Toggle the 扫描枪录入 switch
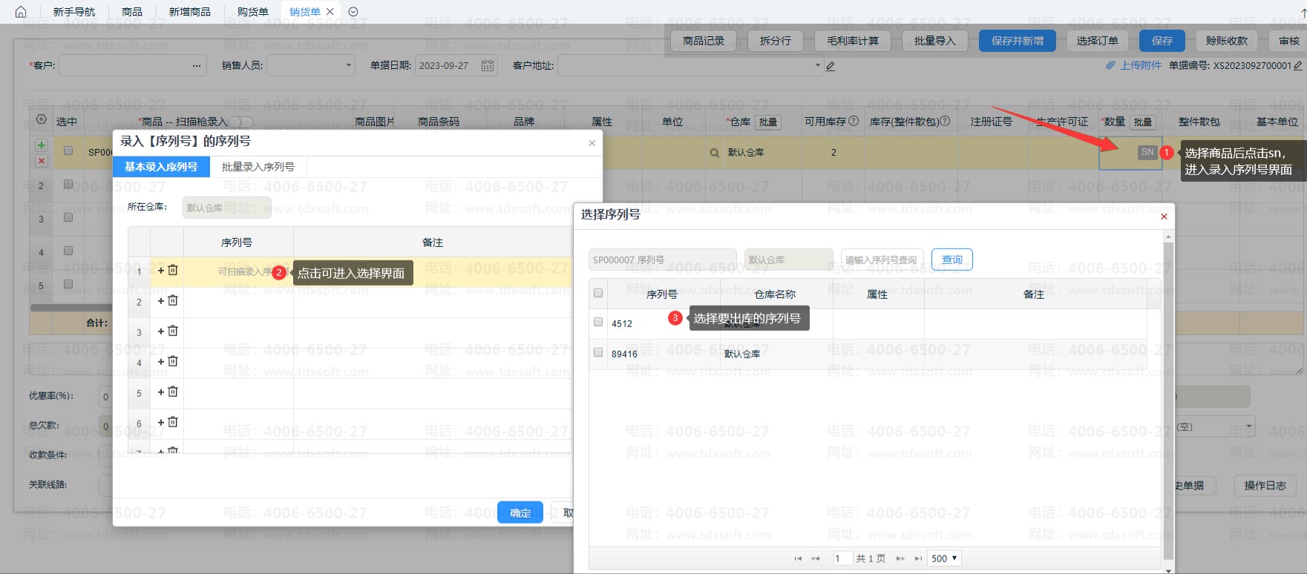Viewport: 1307px width, 574px height. pyautogui.click(x=240, y=122)
